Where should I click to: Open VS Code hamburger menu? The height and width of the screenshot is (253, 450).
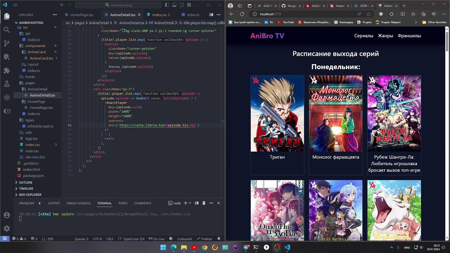pos(15,5)
